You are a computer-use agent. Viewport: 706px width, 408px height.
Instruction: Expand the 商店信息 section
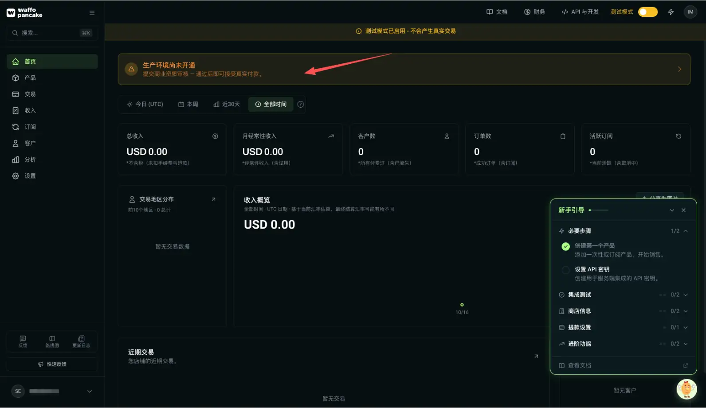623,311
